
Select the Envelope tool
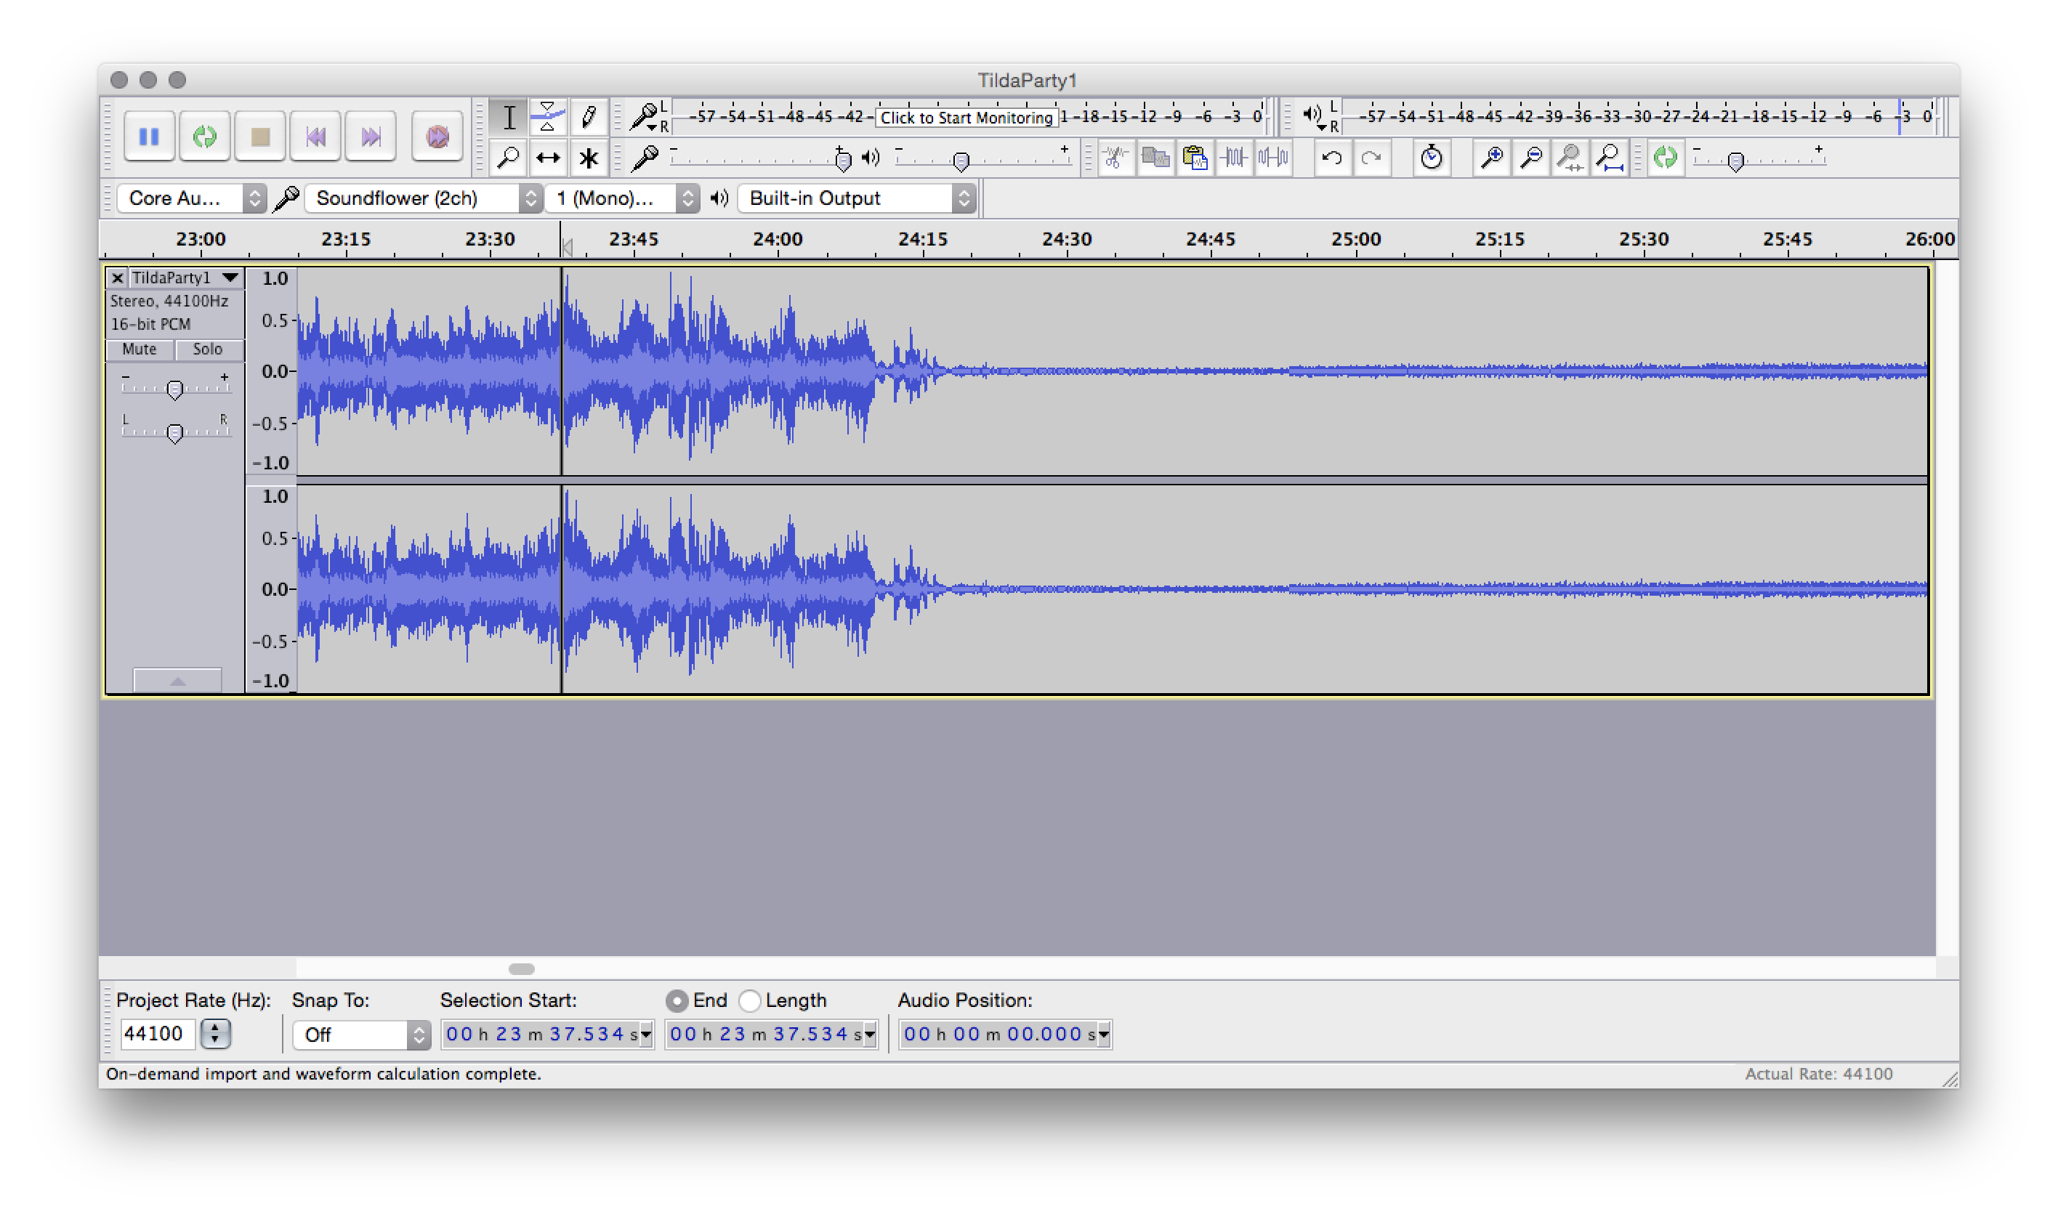click(x=548, y=117)
